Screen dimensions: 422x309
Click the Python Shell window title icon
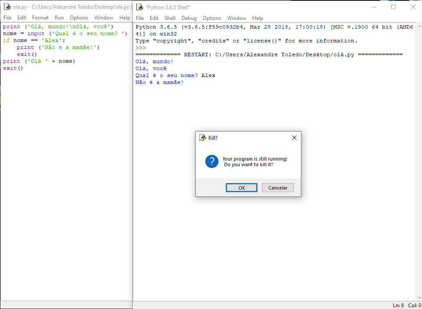(140, 7)
